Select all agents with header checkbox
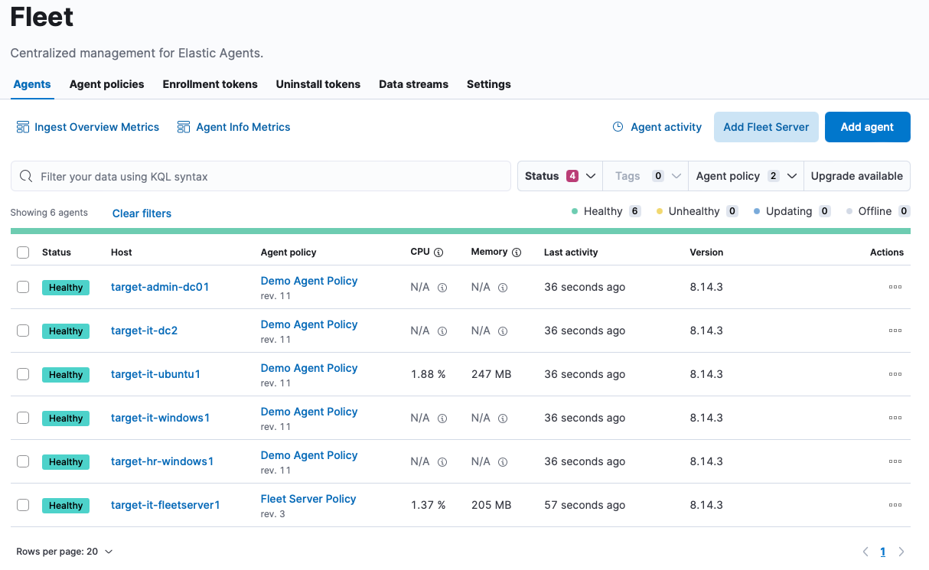The height and width of the screenshot is (570, 929). (23, 252)
